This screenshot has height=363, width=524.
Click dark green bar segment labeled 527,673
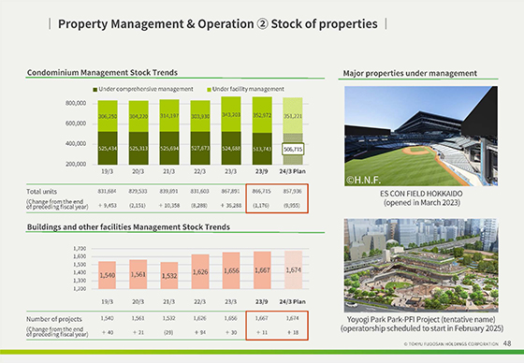tap(200, 148)
